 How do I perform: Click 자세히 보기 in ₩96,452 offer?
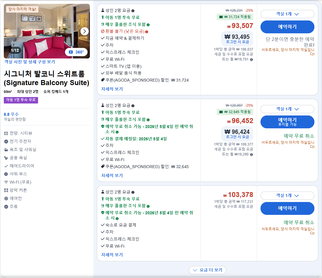pyautogui.click(x=112, y=175)
